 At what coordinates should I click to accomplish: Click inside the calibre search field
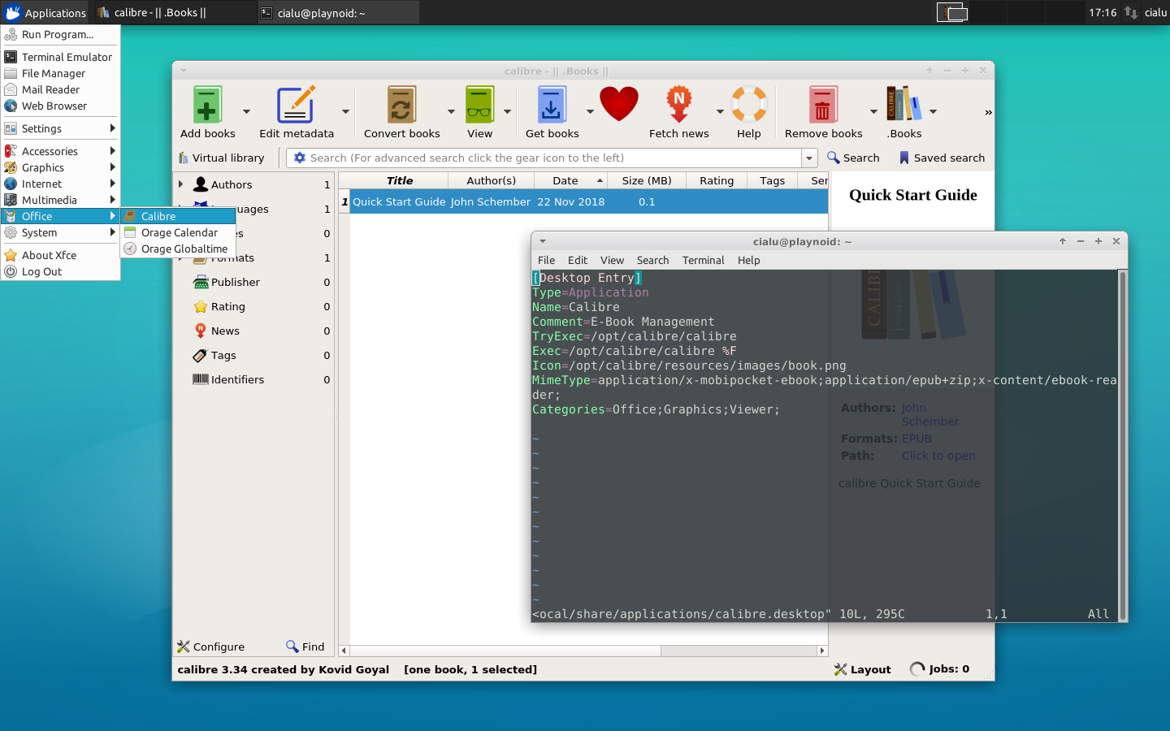click(x=544, y=158)
